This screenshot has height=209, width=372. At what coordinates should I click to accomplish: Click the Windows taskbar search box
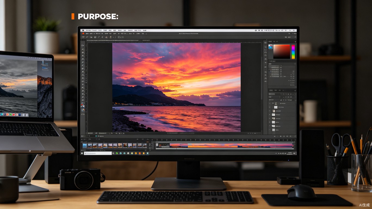[98, 153]
